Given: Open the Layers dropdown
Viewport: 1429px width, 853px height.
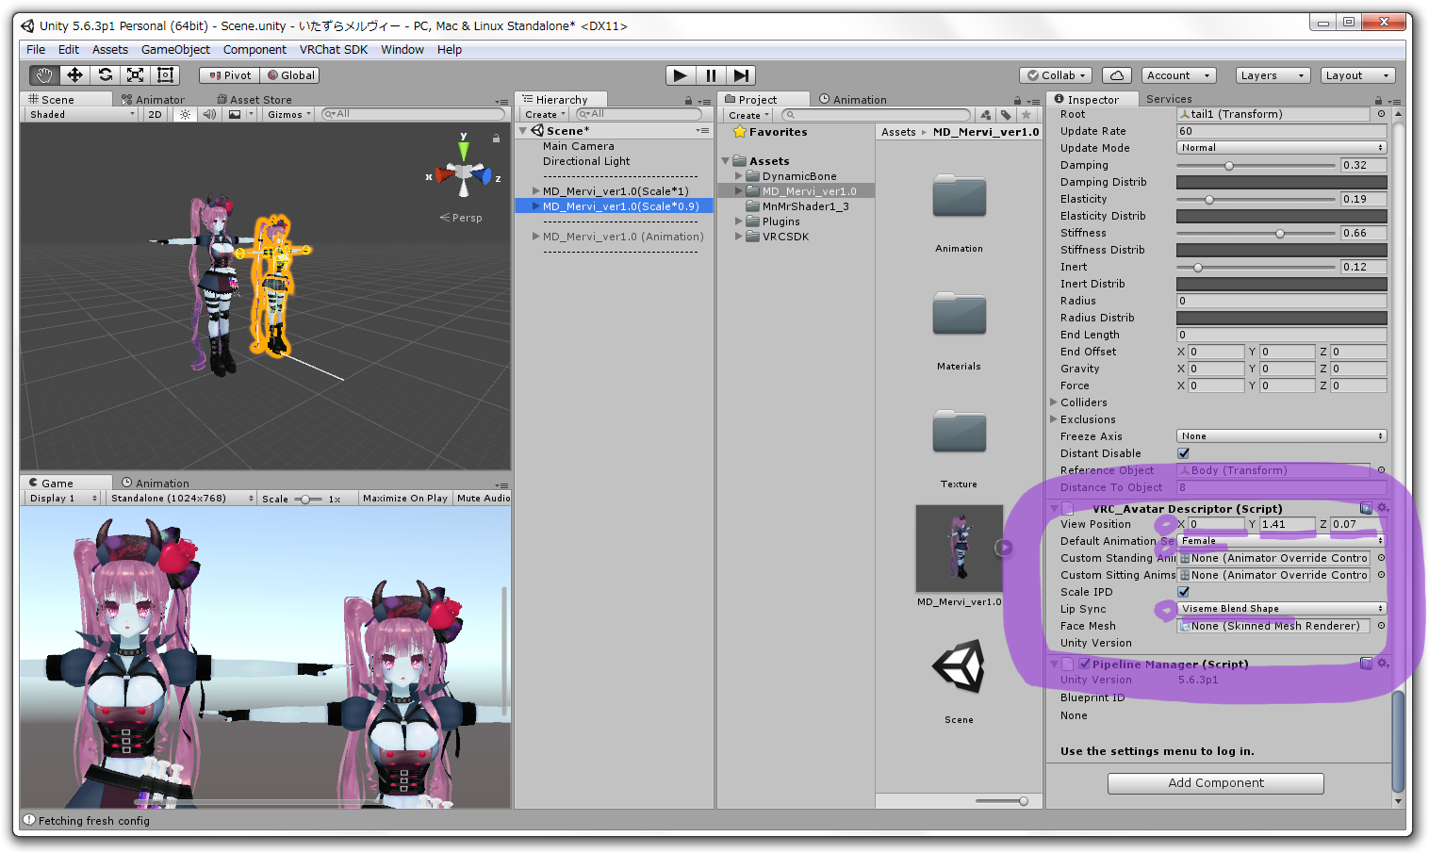Looking at the screenshot, I should [1272, 75].
